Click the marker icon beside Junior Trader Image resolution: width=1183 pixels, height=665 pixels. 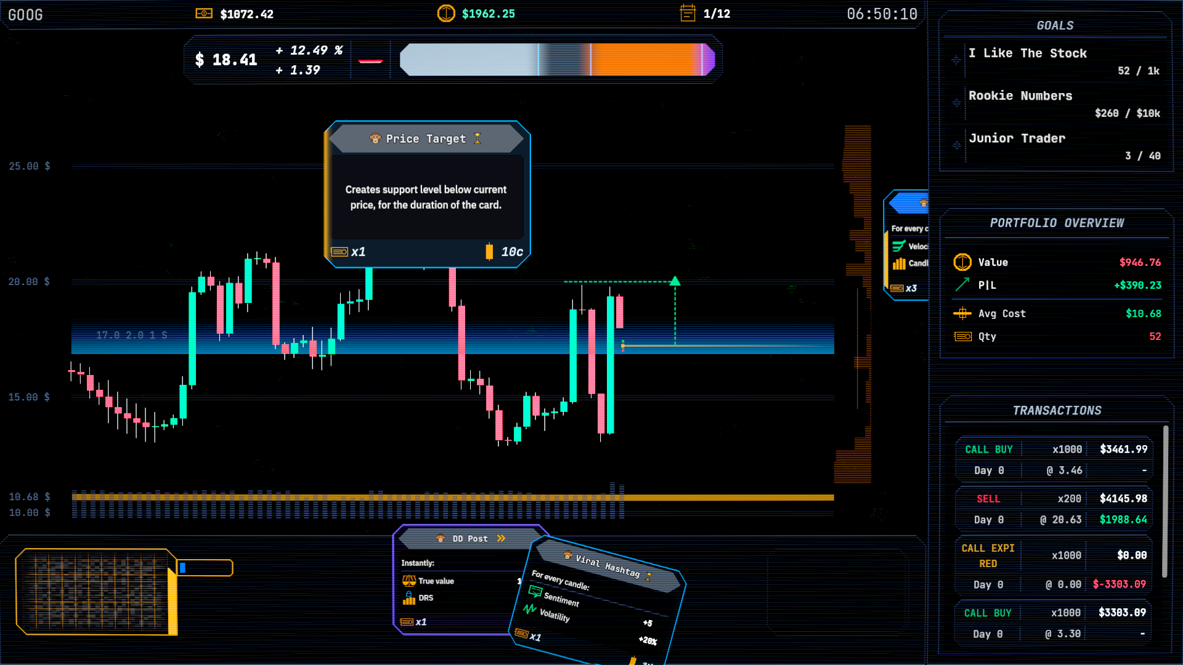(956, 145)
